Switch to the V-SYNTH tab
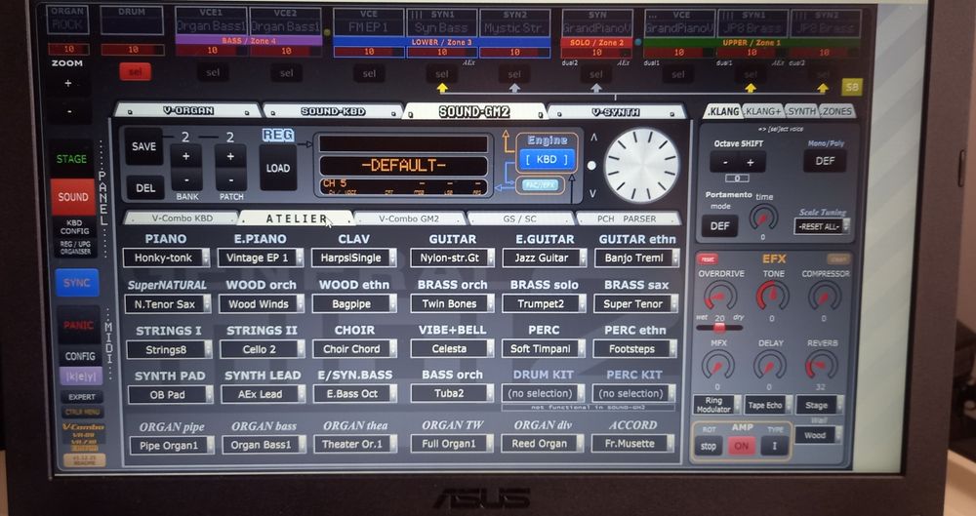976x516 pixels. point(616,112)
